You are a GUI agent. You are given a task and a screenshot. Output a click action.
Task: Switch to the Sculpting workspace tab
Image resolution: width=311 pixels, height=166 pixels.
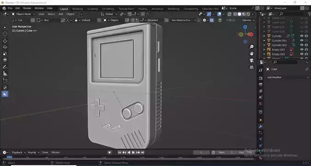[92, 9]
